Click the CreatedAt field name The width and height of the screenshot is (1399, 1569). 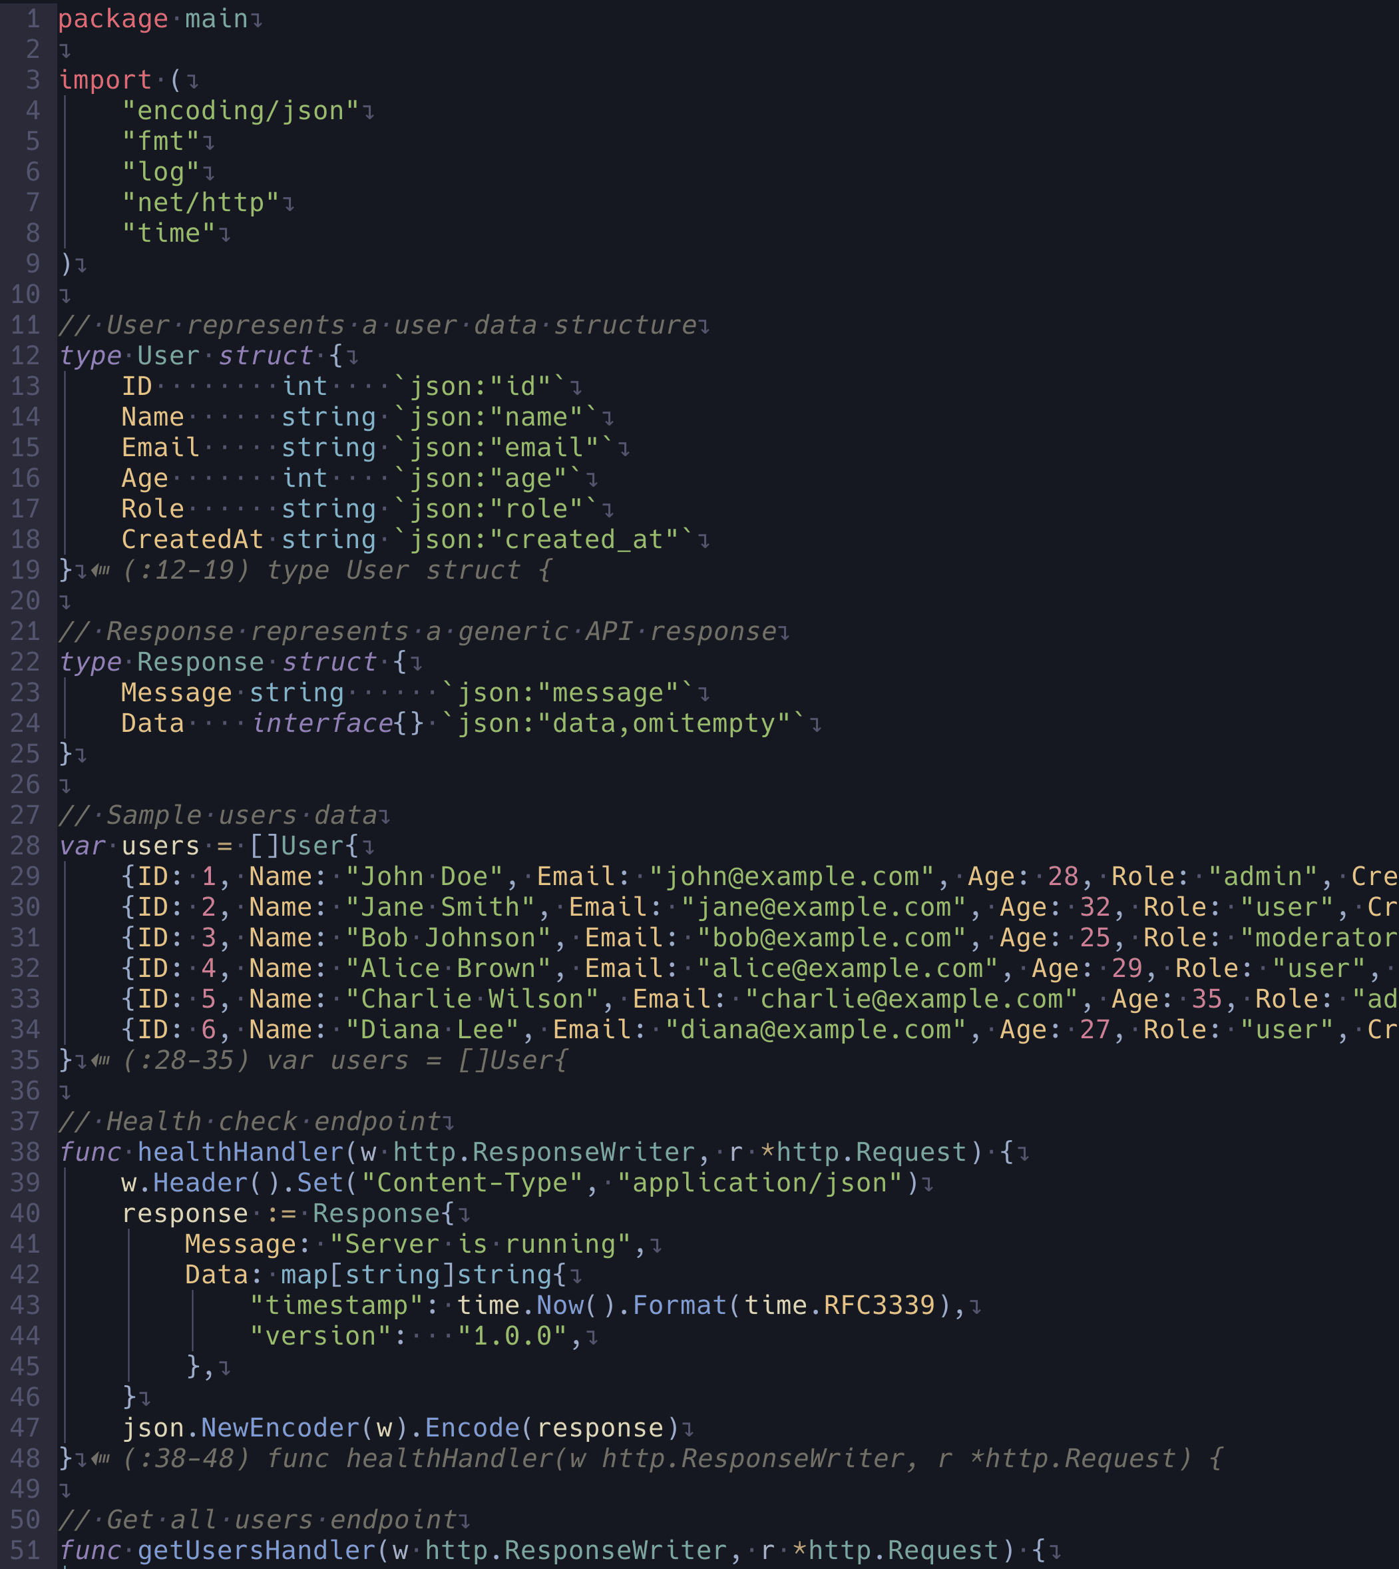(x=192, y=540)
